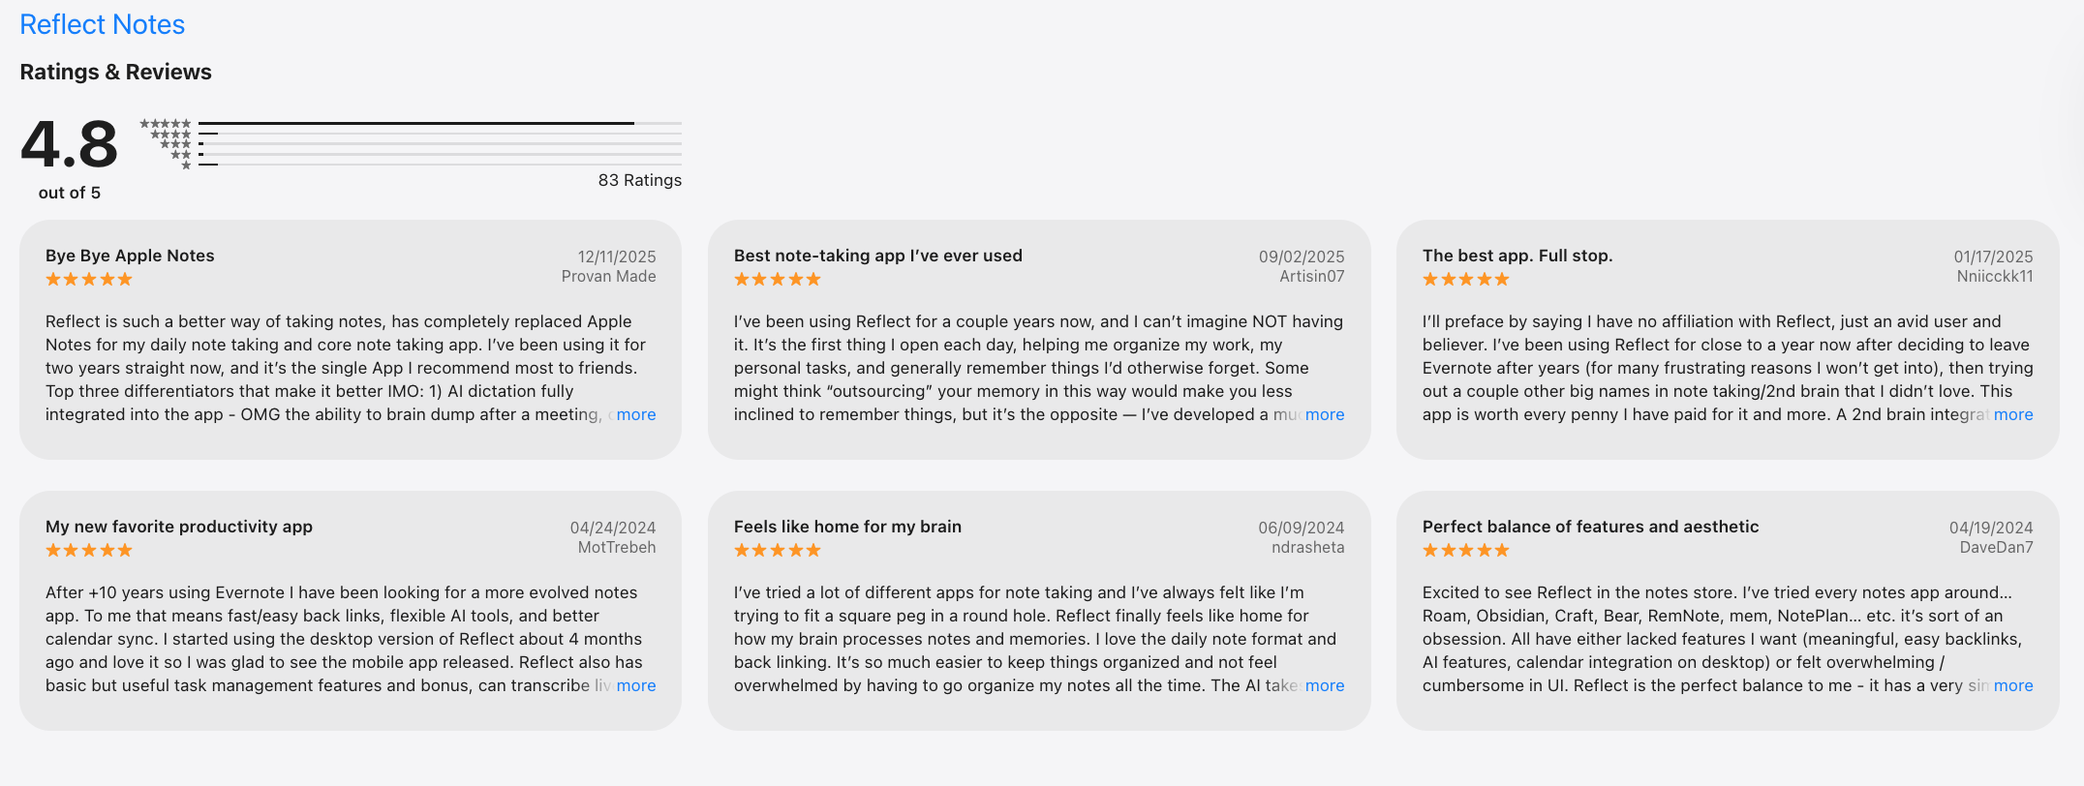
Task: Expand the Feels like home for my brain review
Action: point(1325,685)
